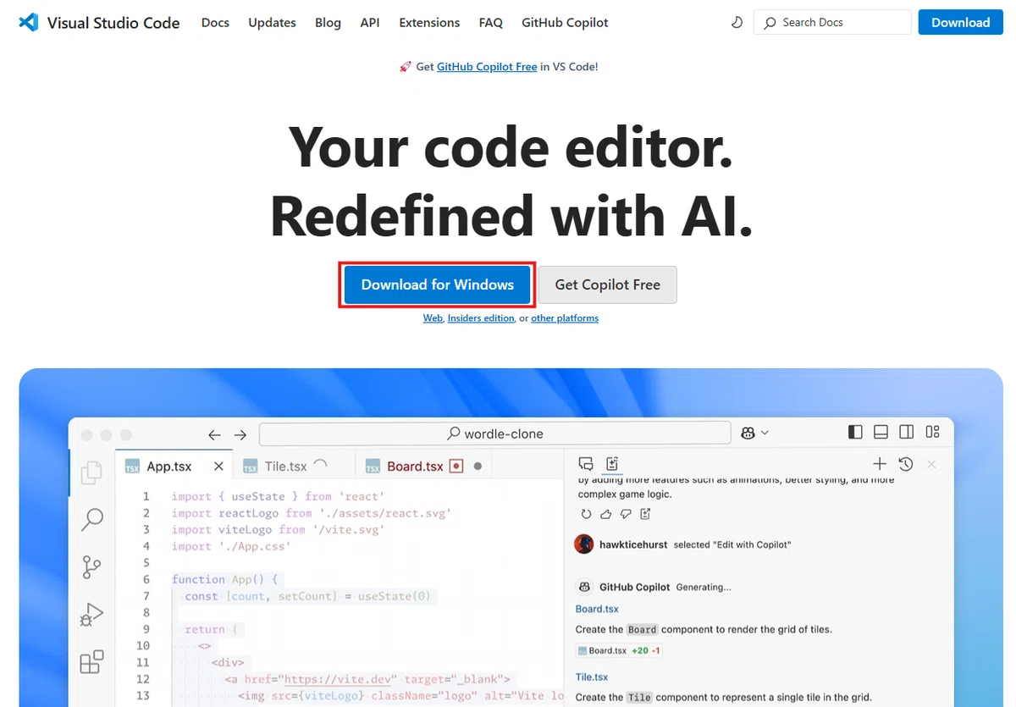Click the edit icon beside thumbs down
The width and height of the screenshot is (1016, 707).
pos(645,514)
